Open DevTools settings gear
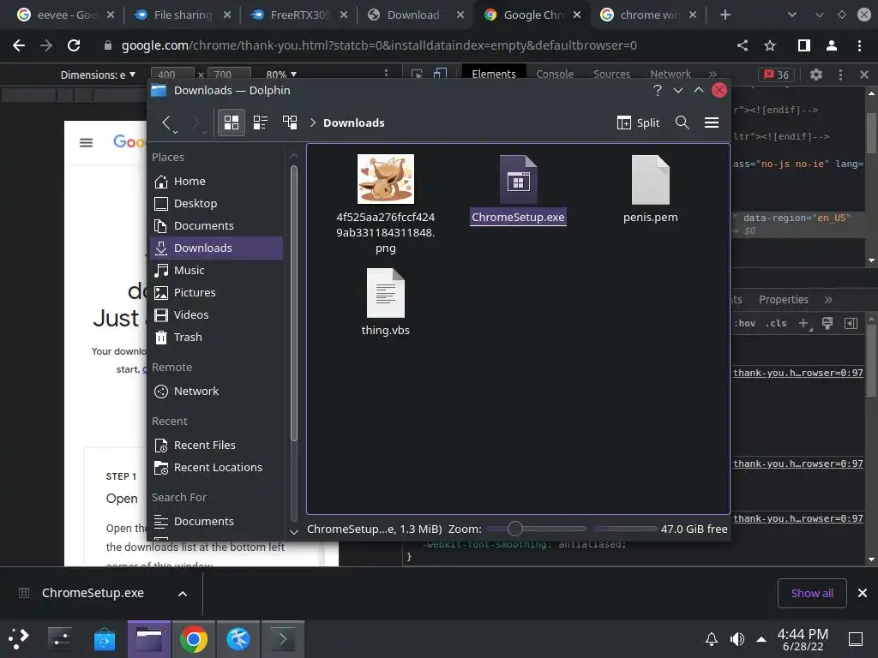This screenshot has width=878, height=658. (x=816, y=75)
